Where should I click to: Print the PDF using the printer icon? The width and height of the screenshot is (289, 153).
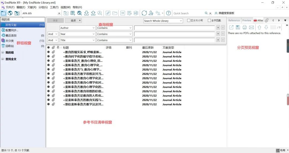[245, 27]
